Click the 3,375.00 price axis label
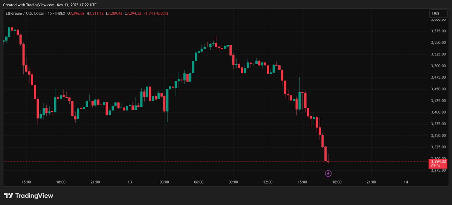This screenshot has width=452, height=205. pos(439,124)
